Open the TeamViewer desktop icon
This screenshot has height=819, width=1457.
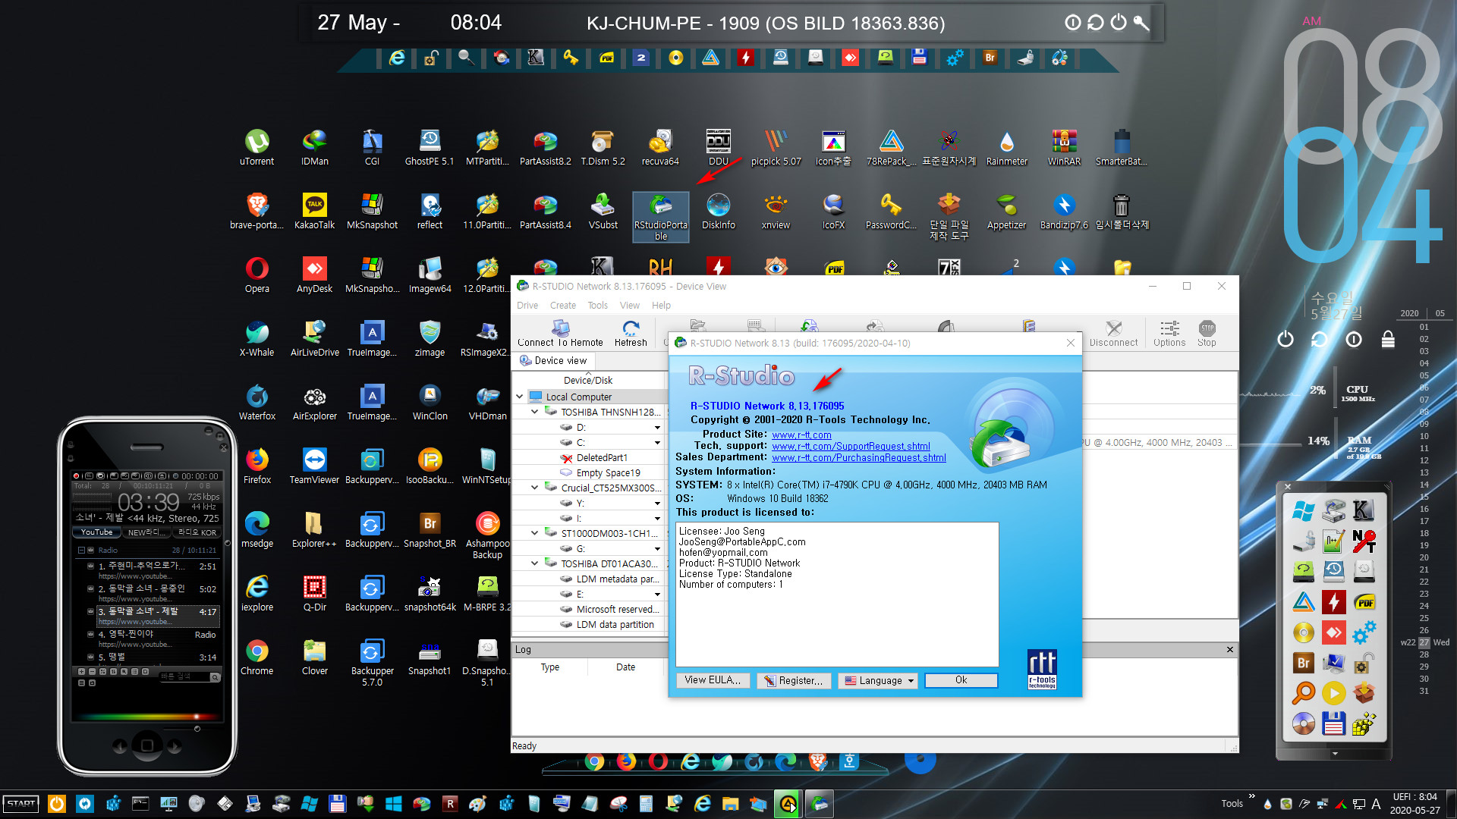(x=314, y=466)
